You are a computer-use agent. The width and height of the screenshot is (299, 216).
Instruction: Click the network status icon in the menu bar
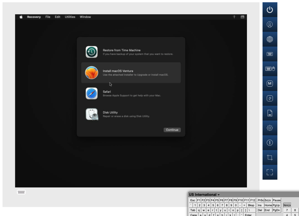[x=234, y=17]
